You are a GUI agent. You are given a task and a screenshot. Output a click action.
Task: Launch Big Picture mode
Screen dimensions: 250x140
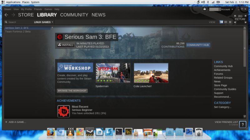pos(240,19)
